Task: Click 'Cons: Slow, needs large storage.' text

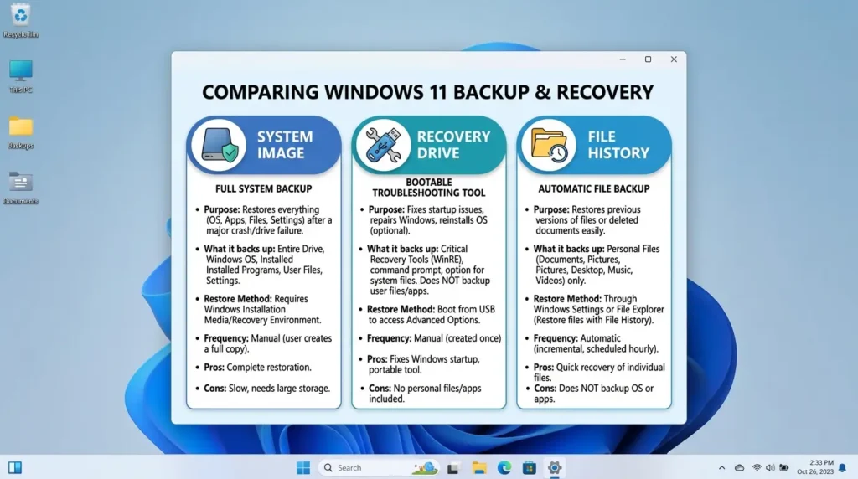Action: click(267, 389)
